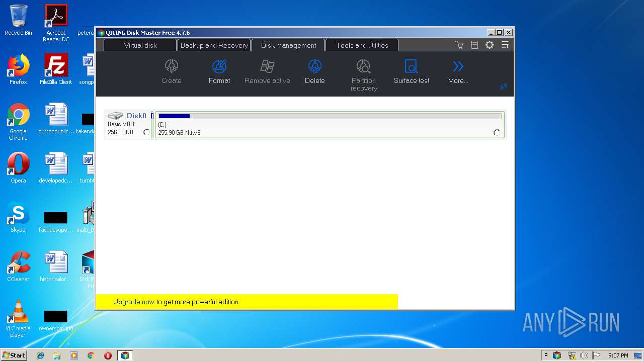
Task: Launch the Firefox desktop shortcut
Action: pos(18,69)
